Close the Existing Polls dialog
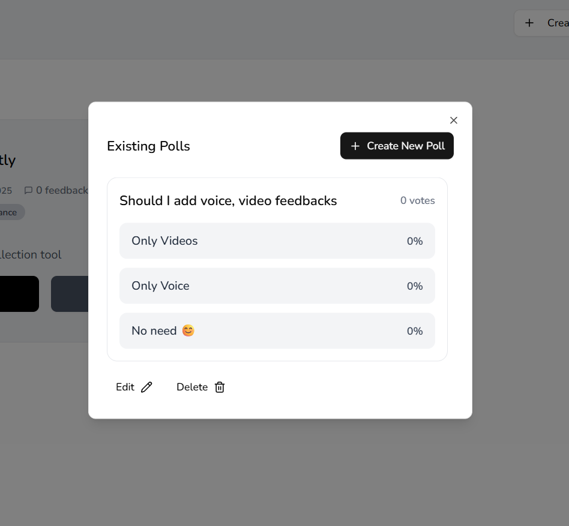569x526 pixels. coord(454,121)
